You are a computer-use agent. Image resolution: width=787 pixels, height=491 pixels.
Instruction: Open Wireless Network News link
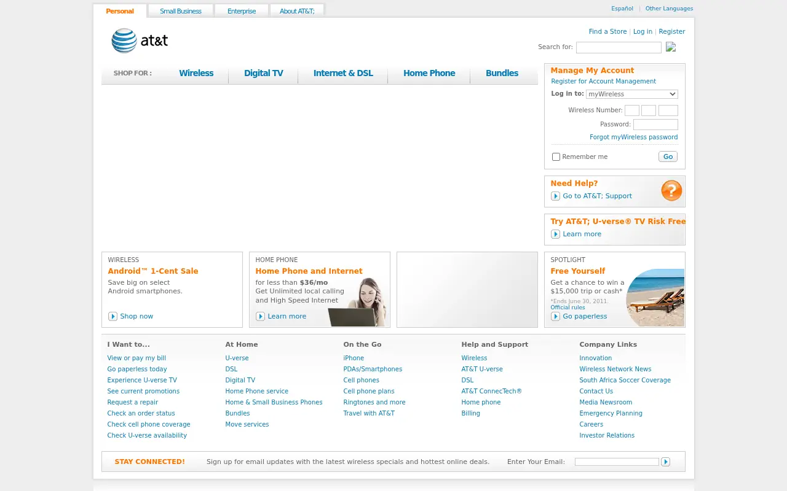click(x=615, y=369)
